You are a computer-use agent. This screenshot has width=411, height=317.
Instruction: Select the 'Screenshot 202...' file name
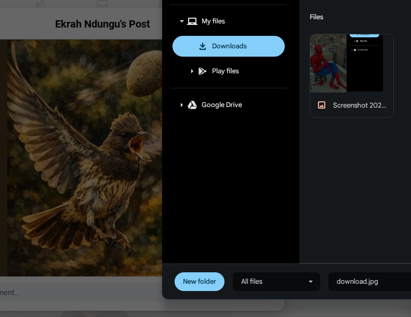pyautogui.click(x=360, y=105)
